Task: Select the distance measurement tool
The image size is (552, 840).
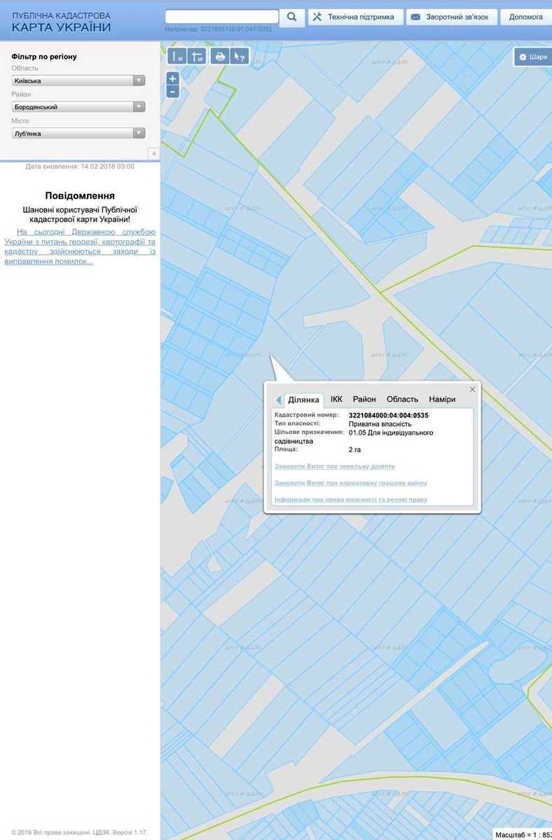Action: [176, 57]
